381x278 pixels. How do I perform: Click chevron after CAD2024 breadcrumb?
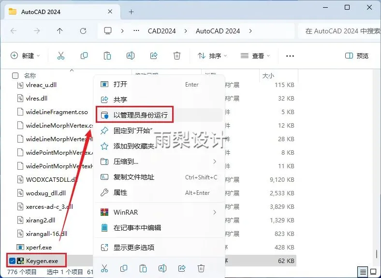coord(186,31)
